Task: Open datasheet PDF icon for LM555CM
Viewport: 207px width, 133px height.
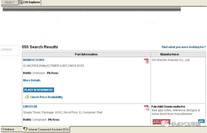Action: click(x=147, y=108)
